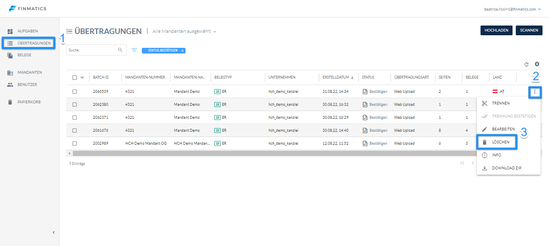549x246 pixels.
Task: Click the refresh icon above the table
Action: pyautogui.click(x=526, y=64)
